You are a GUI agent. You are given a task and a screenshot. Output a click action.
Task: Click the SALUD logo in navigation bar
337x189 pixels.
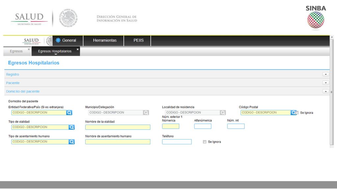(x=31, y=41)
